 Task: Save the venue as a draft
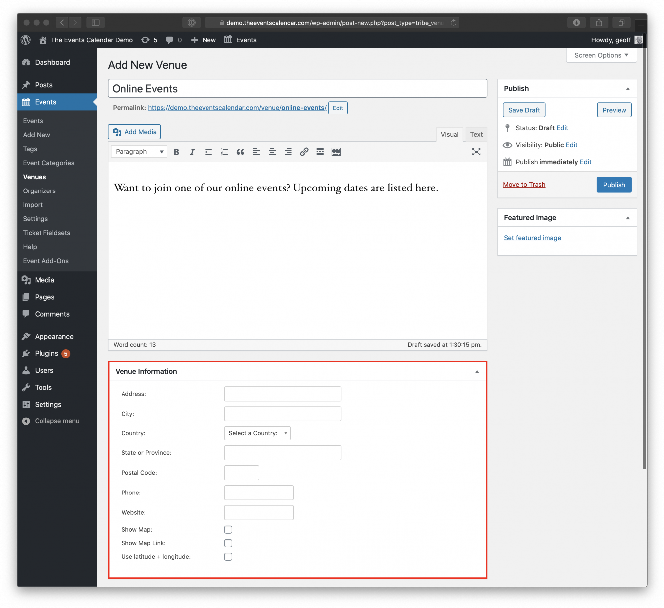coord(524,110)
